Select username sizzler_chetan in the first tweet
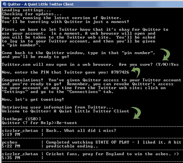Viewport: 183px width, 163px height. coord(20,130)
